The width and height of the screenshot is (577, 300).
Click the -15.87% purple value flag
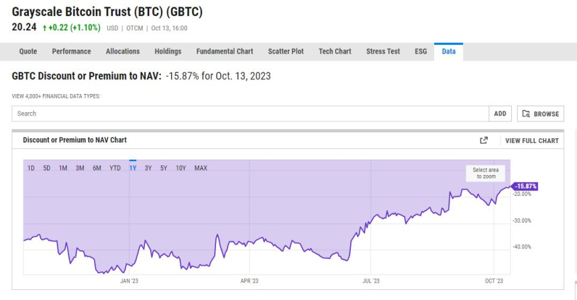[525, 187]
